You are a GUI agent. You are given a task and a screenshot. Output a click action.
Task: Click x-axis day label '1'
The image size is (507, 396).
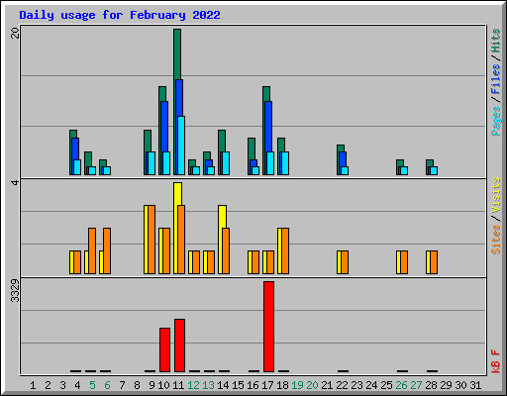(33, 385)
